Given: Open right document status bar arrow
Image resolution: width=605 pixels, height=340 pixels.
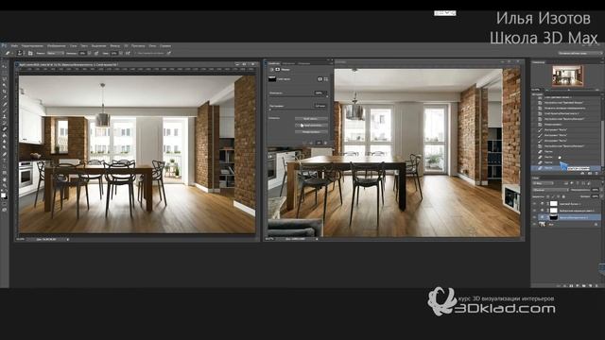Looking at the screenshot, I should pos(317,239).
